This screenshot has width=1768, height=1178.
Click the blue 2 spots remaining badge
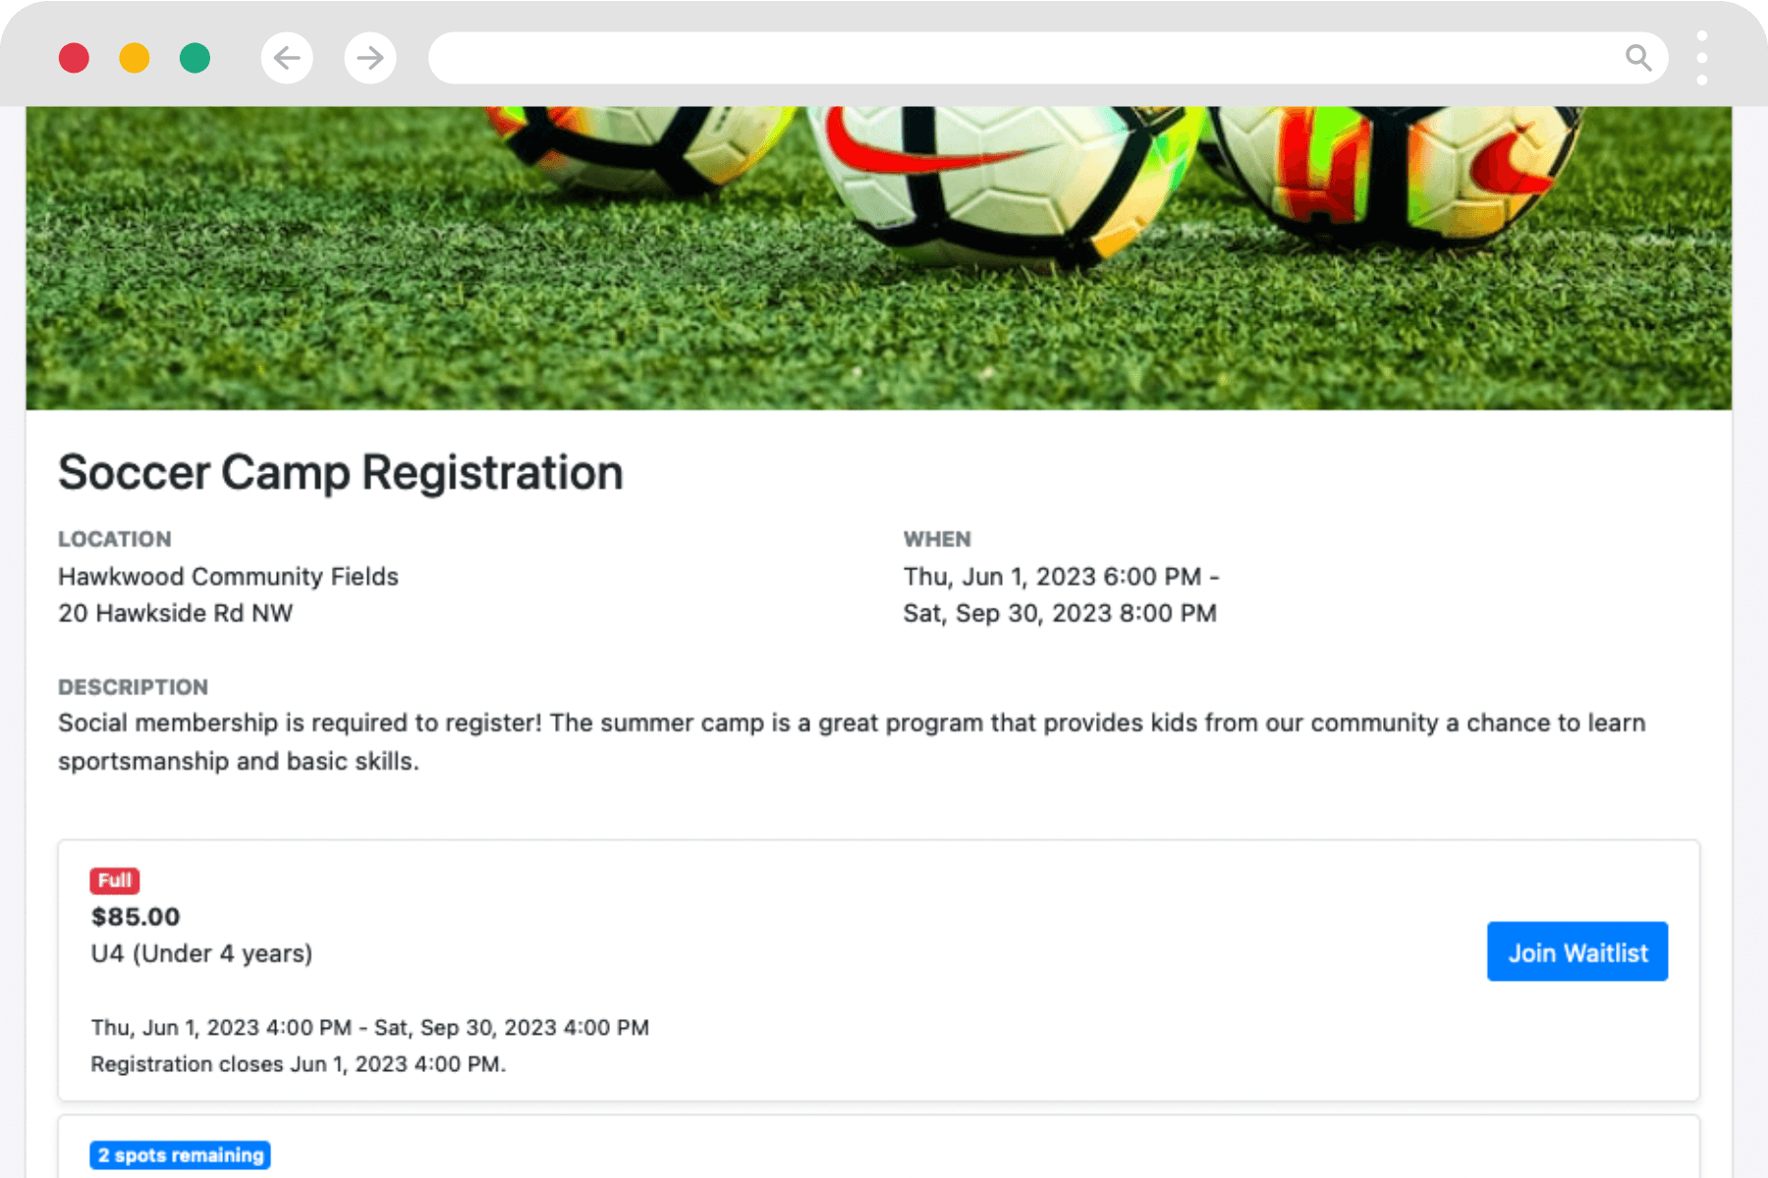180,1154
